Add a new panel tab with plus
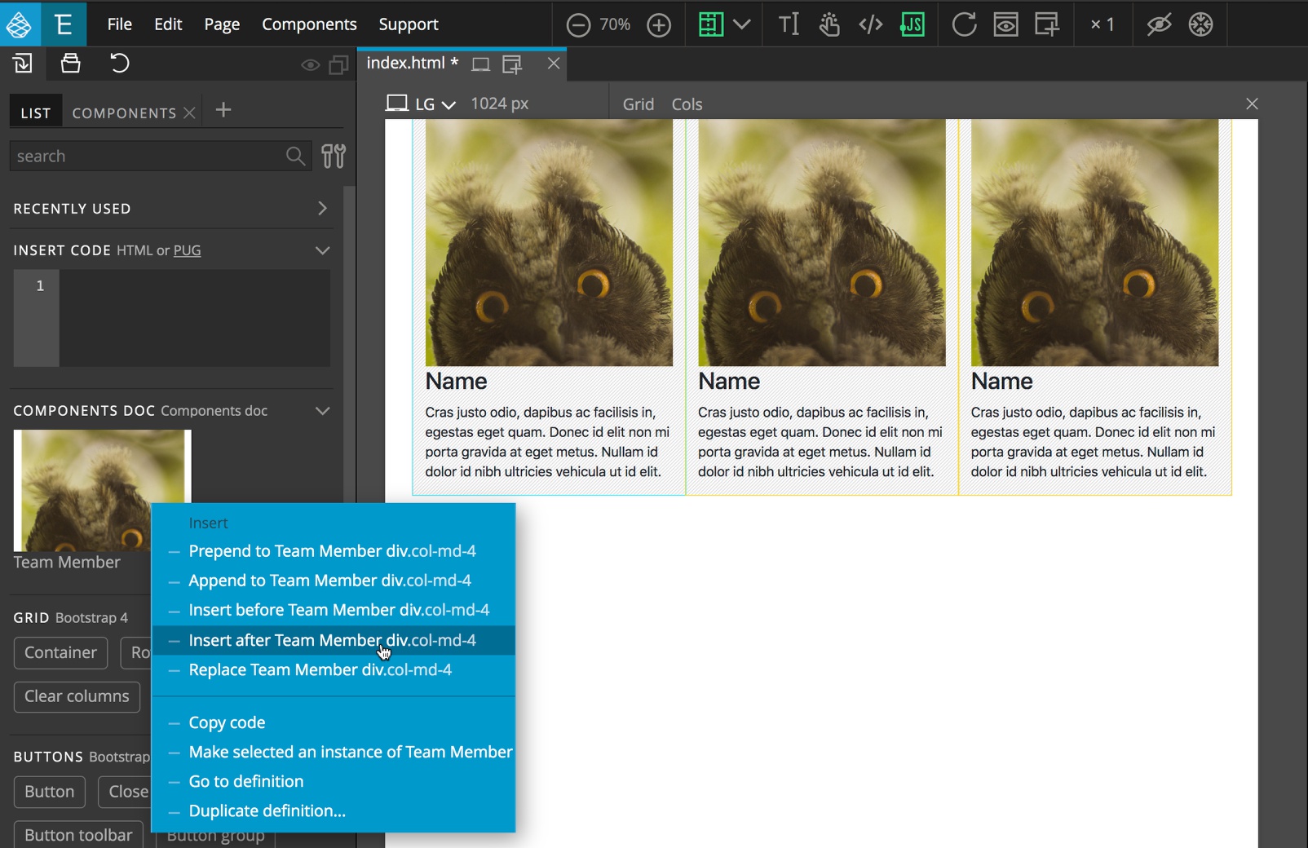This screenshot has width=1308, height=848. pos(223,110)
